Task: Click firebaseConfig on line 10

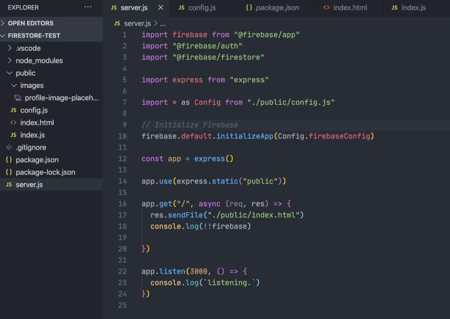Action: (x=339, y=136)
